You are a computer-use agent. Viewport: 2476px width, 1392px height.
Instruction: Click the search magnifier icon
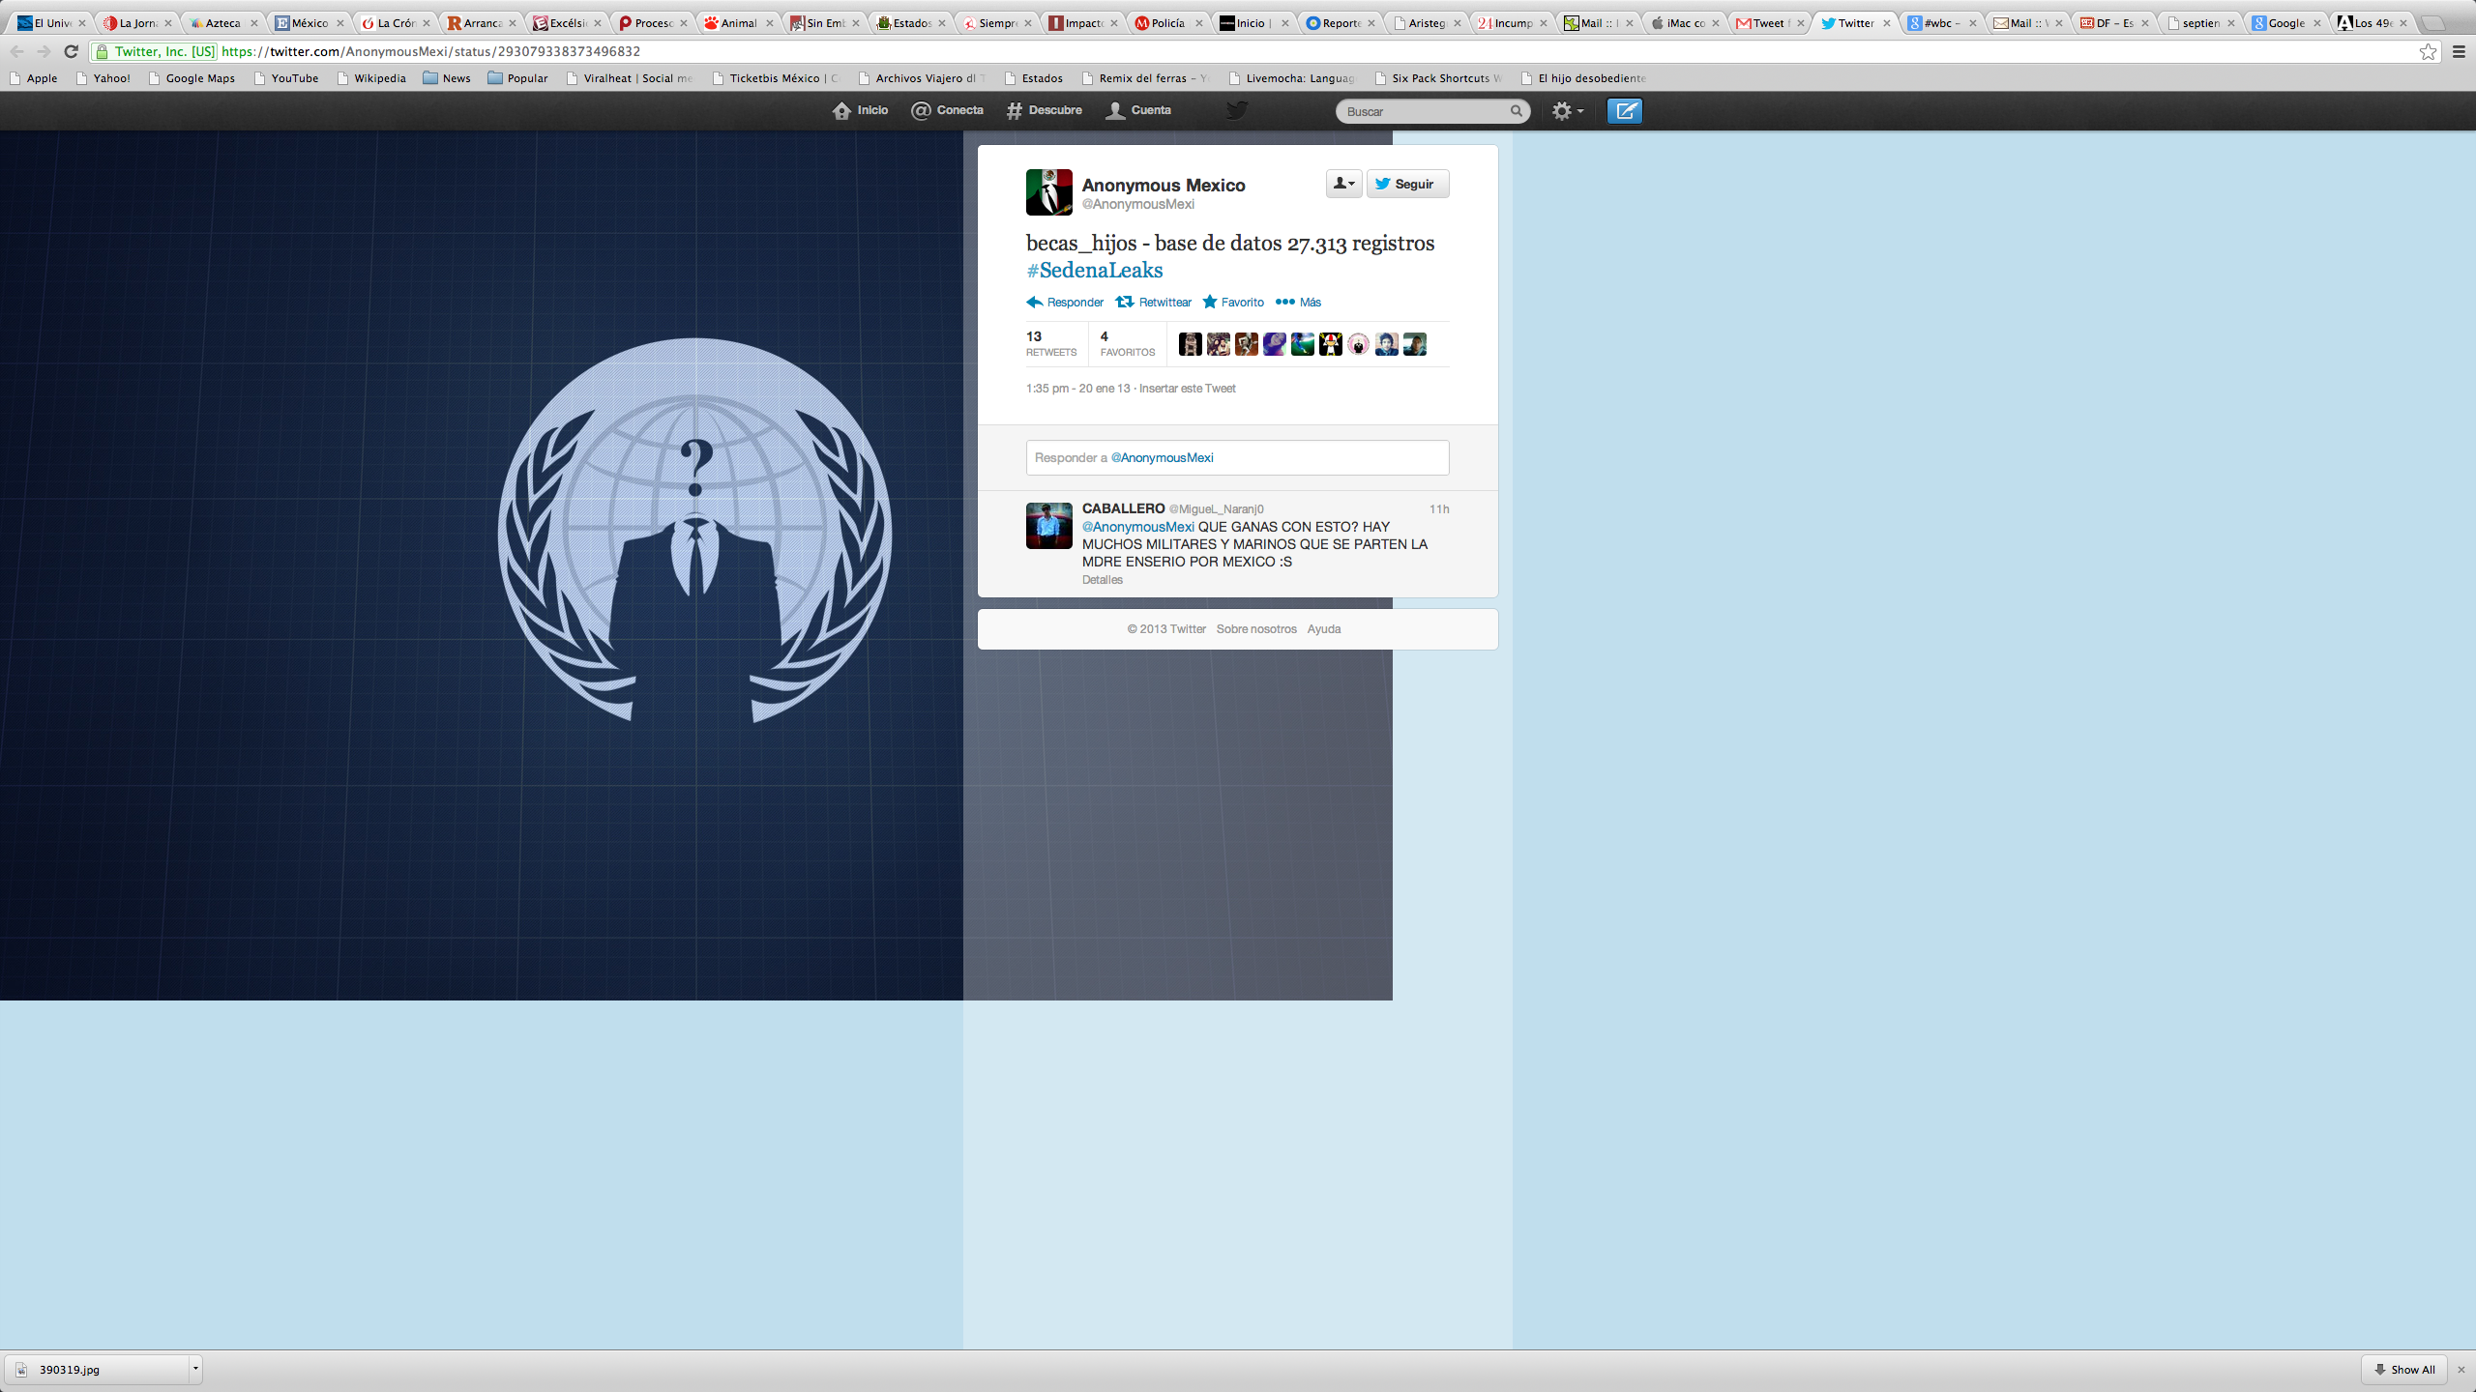tap(1516, 111)
